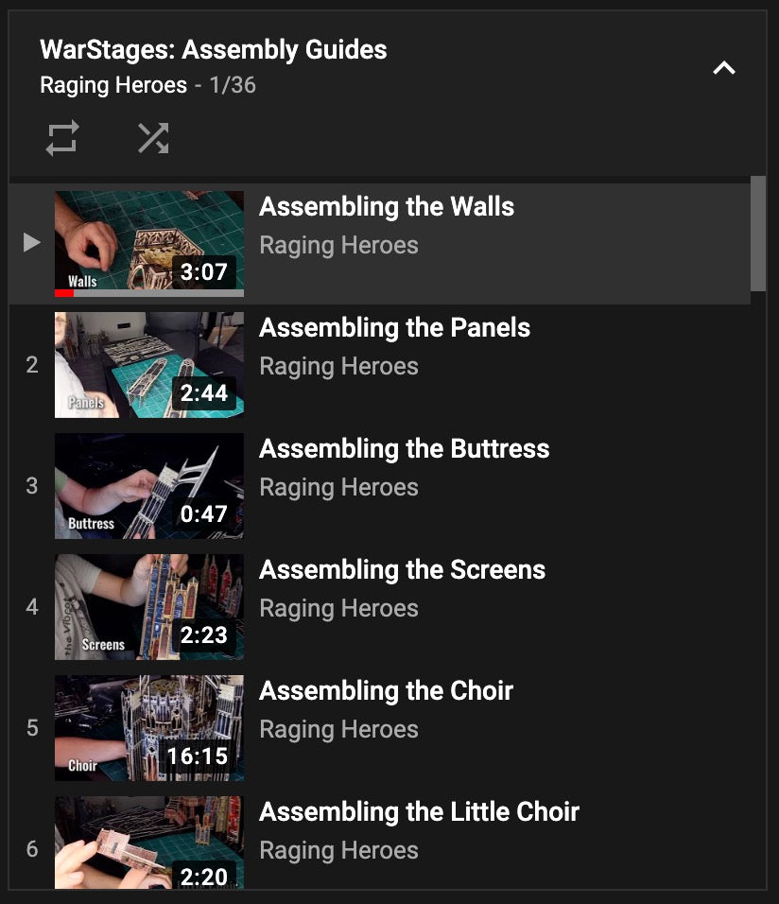The width and height of the screenshot is (779, 904).
Task: Open Assembling the Little Choir thumbnail
Action: click(149, 843)
